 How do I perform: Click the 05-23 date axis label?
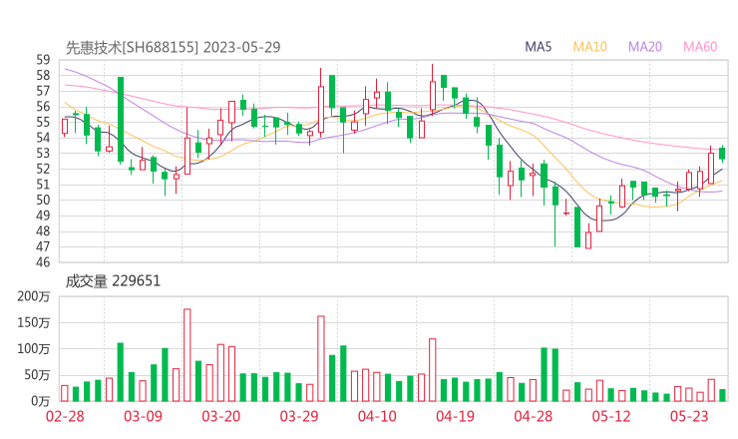click(689, 416)
